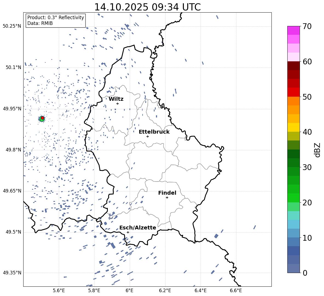
Task: Click the Product: 0.3° Reflectivity text
Action: point(56,18)
